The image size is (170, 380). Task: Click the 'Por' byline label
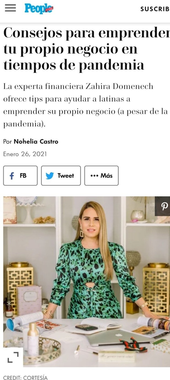coord(8,141)
